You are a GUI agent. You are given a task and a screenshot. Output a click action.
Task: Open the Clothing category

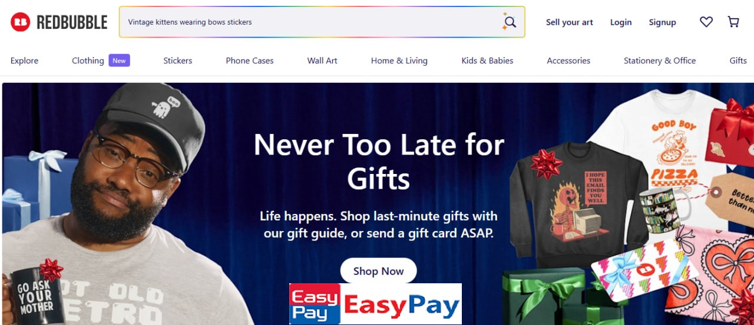pos(88,61)
